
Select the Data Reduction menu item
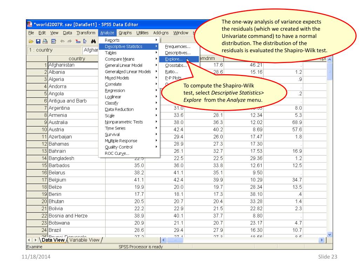click(x=129, y=109)
